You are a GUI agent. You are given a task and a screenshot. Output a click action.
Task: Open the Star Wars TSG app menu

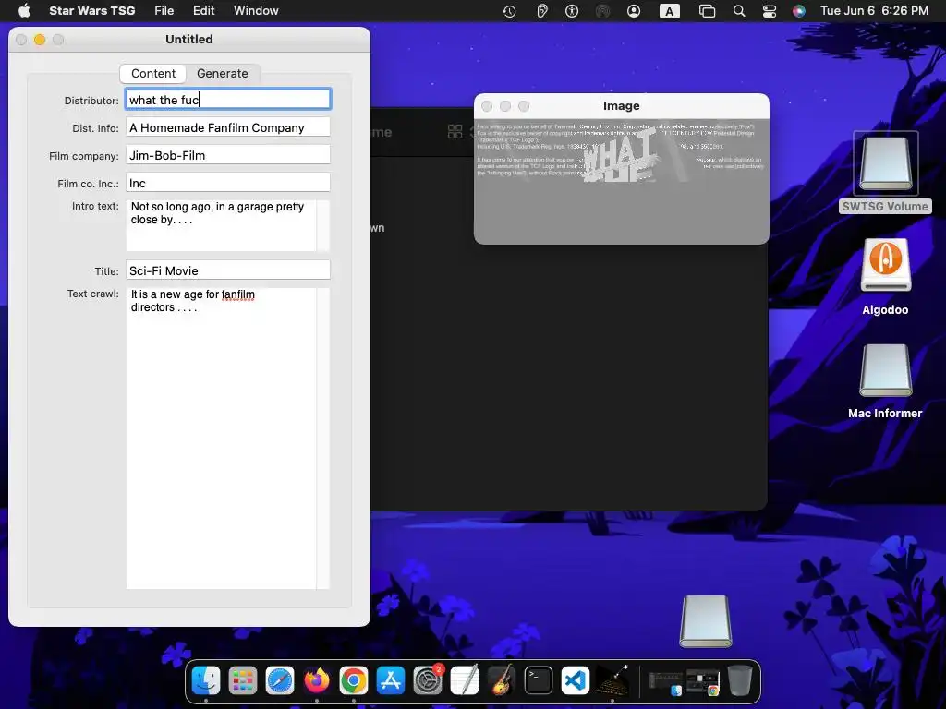(91, 10)
